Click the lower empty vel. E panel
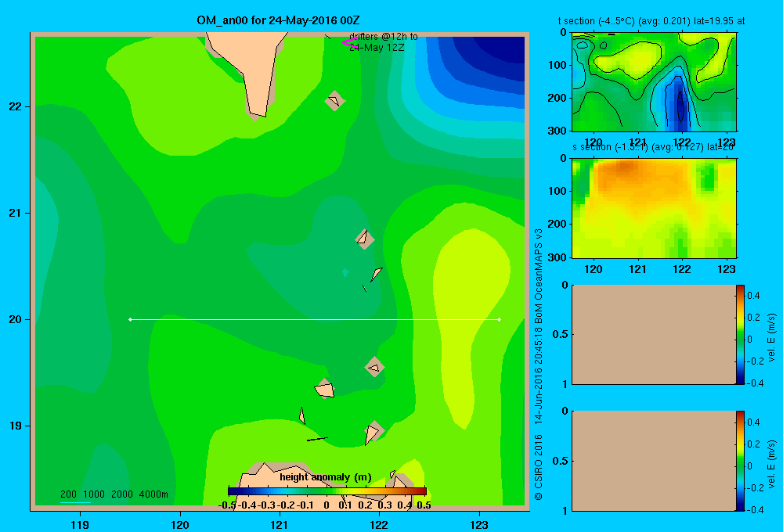Image resolution: width=783 pixels, height=532 pixels. click(x=654, y=461)
